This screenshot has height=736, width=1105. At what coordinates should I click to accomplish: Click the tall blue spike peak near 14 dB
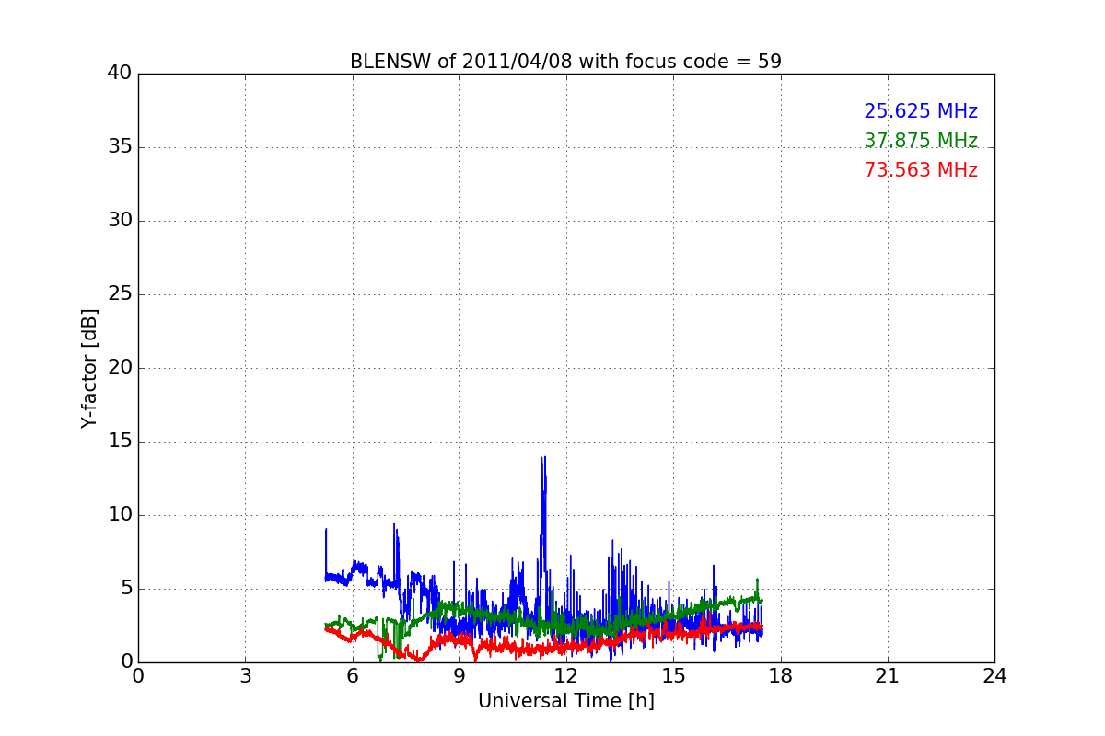coord(543,458)
